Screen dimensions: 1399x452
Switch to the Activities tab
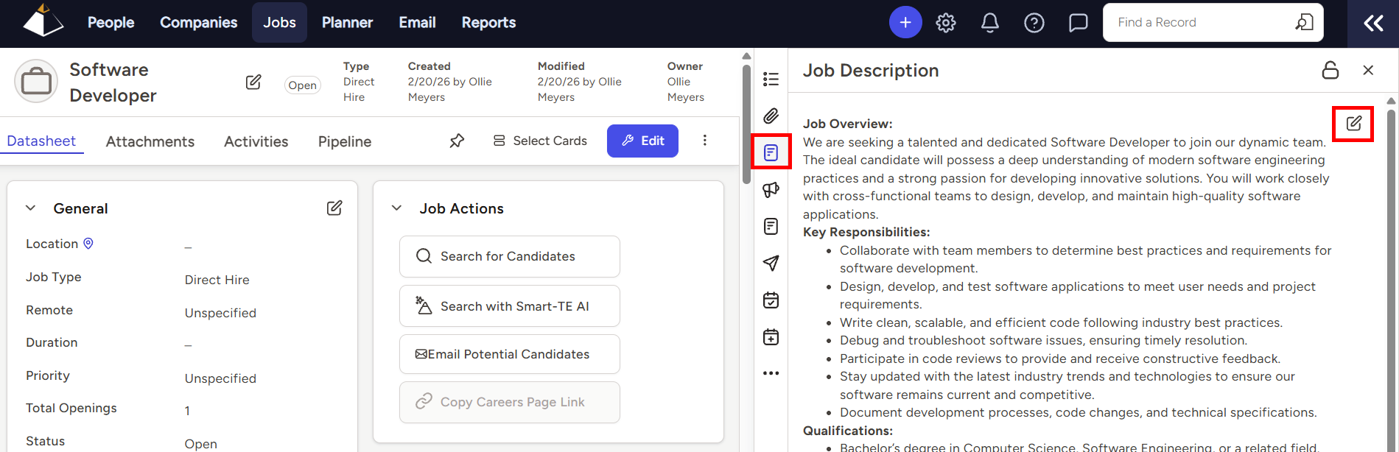[x=256, y=141]
